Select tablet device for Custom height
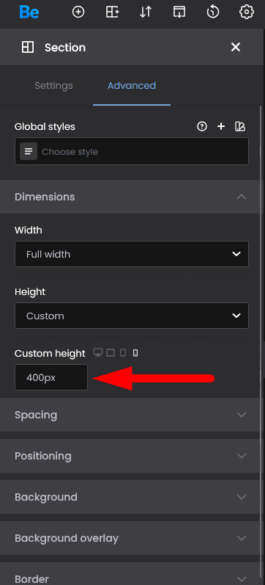The height and width of the screenshot is (585, 265). pyautogui.click(x=123, y=352)
